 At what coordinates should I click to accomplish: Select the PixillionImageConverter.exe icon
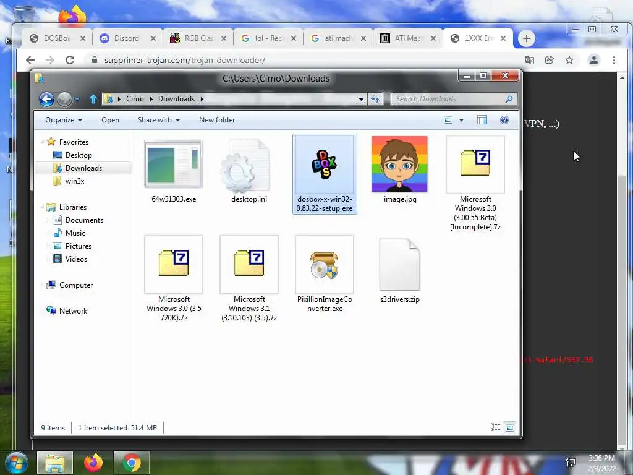coord(325,264)
